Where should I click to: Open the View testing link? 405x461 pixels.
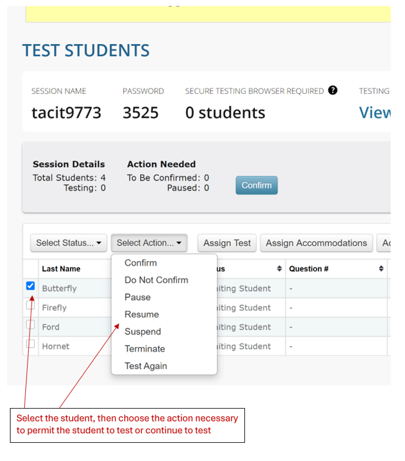(375, 112)
